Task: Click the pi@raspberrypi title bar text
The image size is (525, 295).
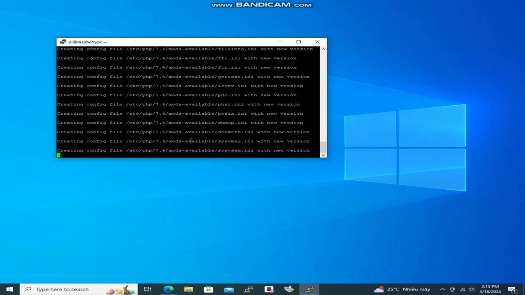Action: tap(87, 42)
